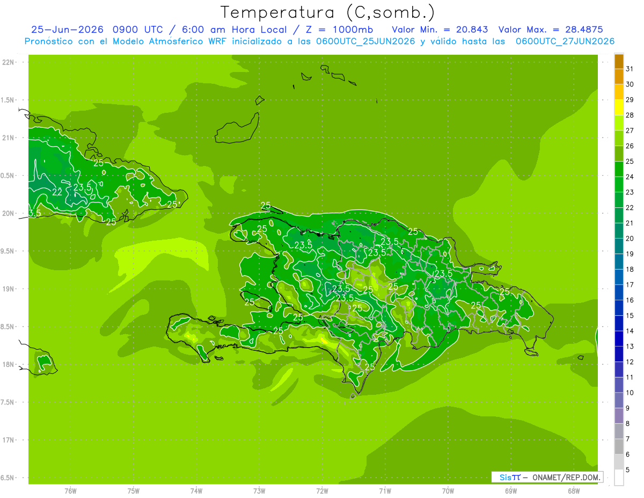Click the dark orange swatch above legend 31
This screenshot has width=644, height=498.
click(619, 61)
